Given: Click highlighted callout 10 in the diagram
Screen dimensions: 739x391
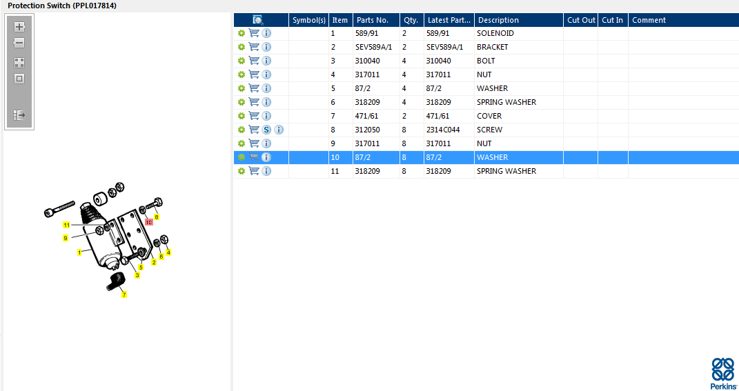Looking at the screenshot, I should tap(148, 222).
